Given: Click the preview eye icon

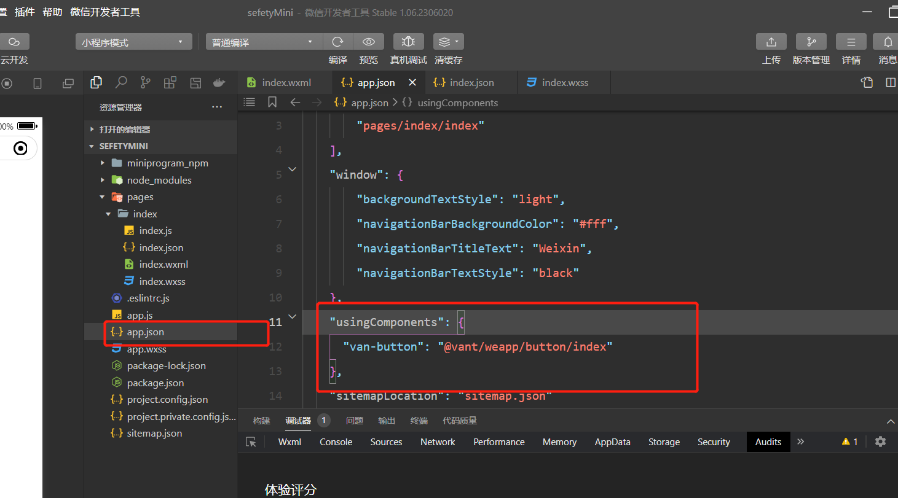Looking at the screenshot, I should pos(369,42).
